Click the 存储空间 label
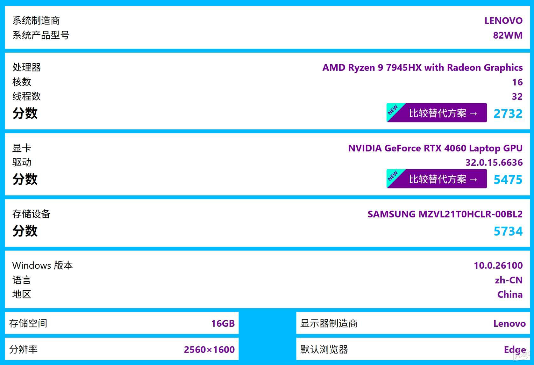534x365 pixels. 28,323
